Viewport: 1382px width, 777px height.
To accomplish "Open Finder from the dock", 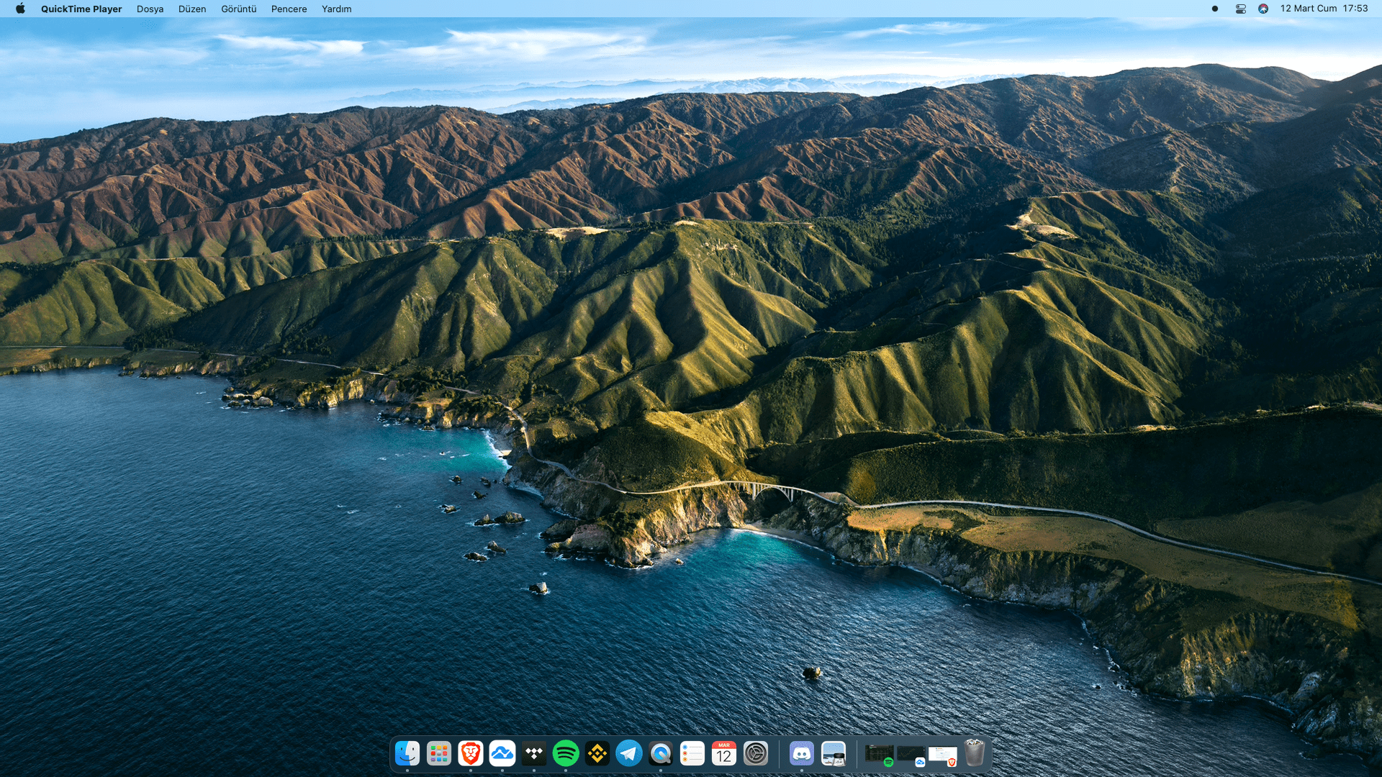I will click(407, 753).
